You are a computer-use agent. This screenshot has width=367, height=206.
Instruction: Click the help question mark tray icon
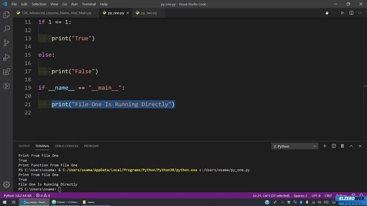coord(267,202)
